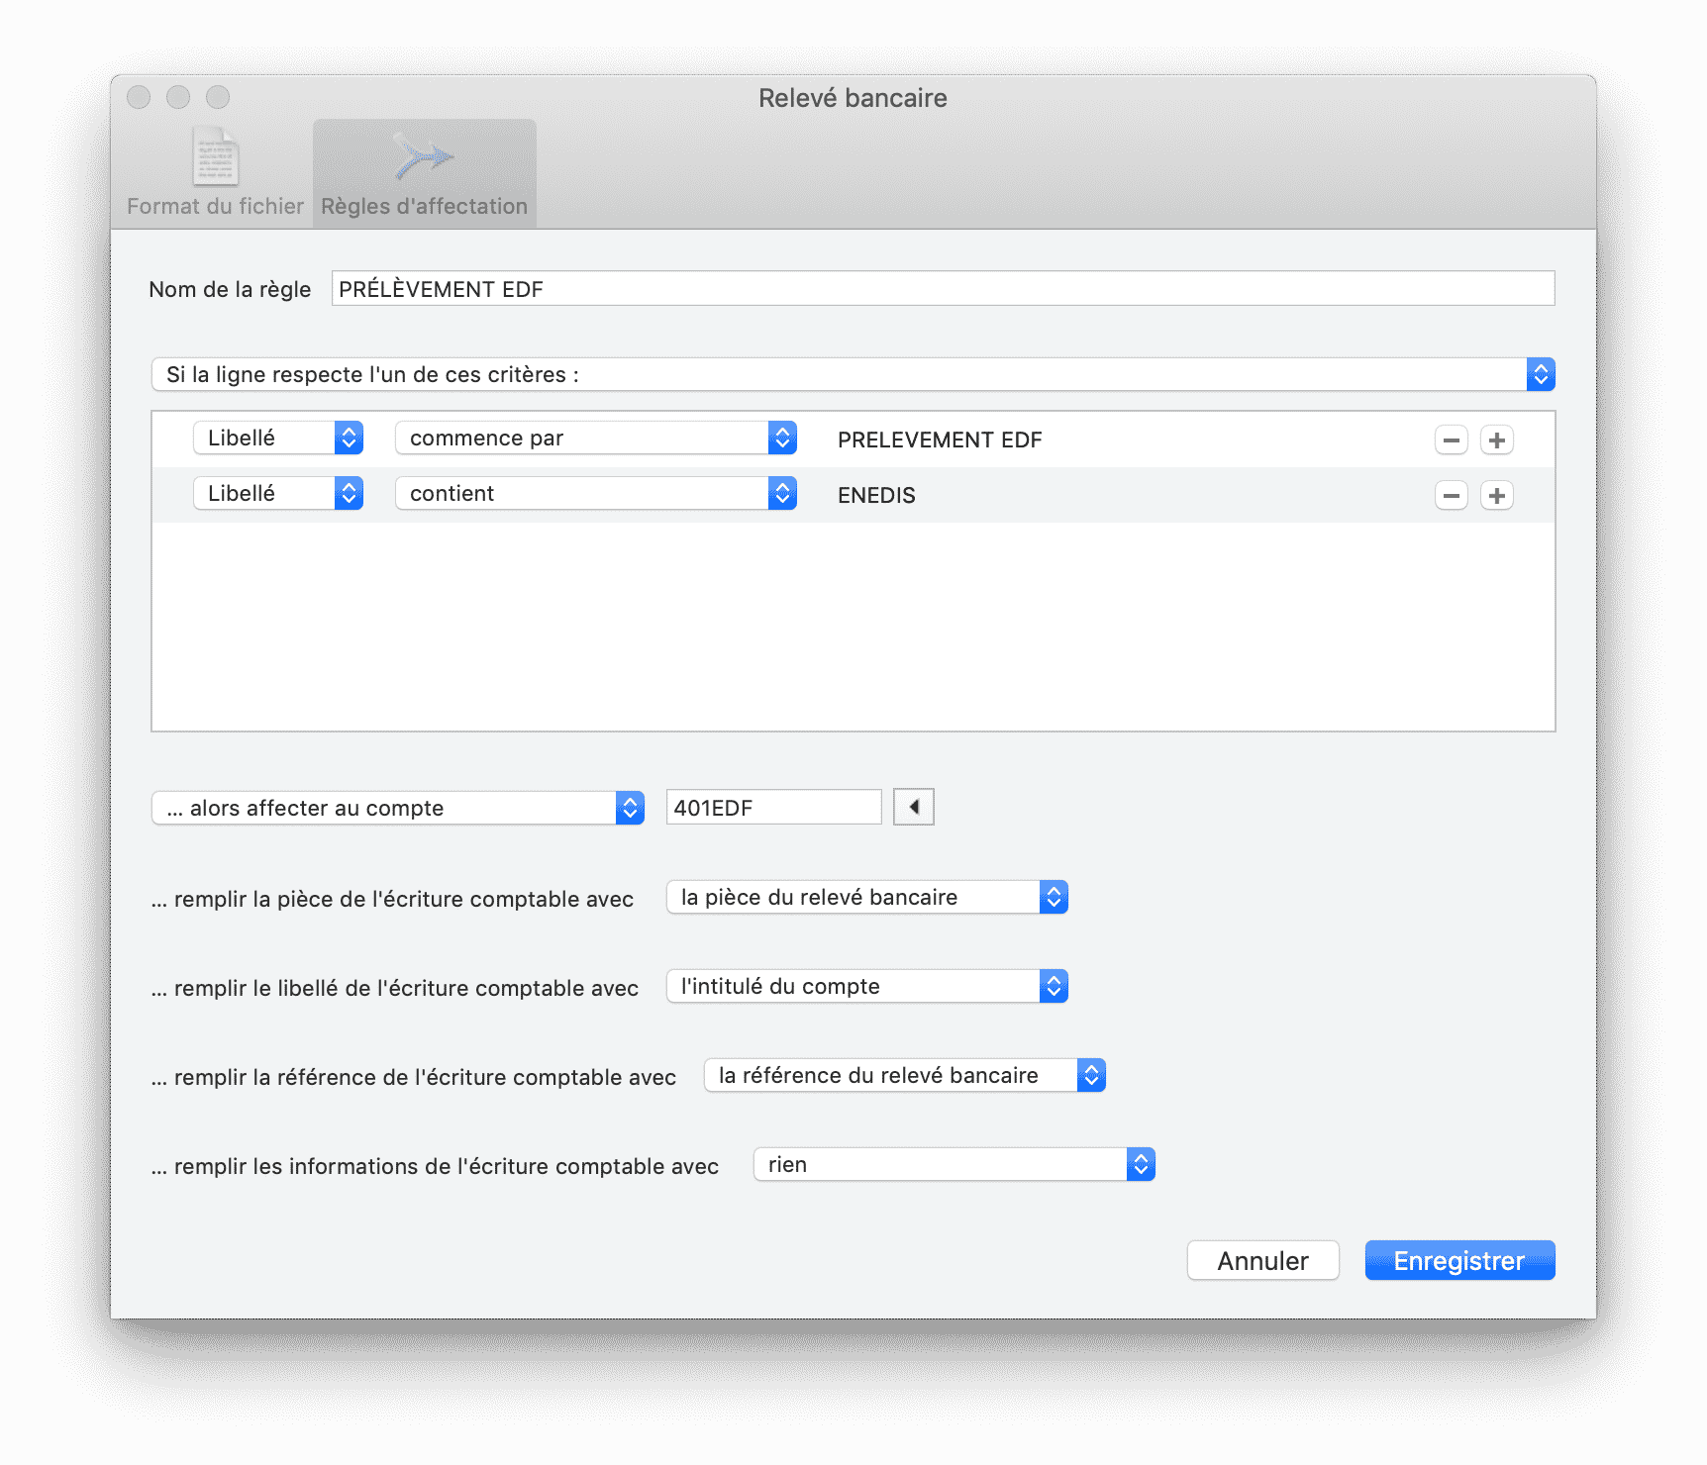This screenshot has height=1465, width=1707.
Task: Open the 'rien' informations dropdown
Action: click(954, 1164)
